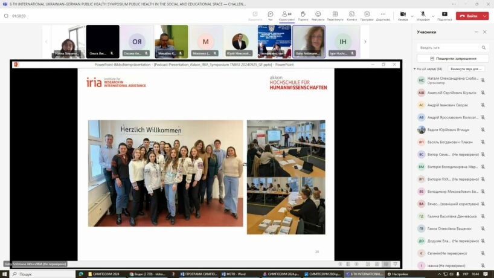Toggle the camera on or off

pos(402,15)
